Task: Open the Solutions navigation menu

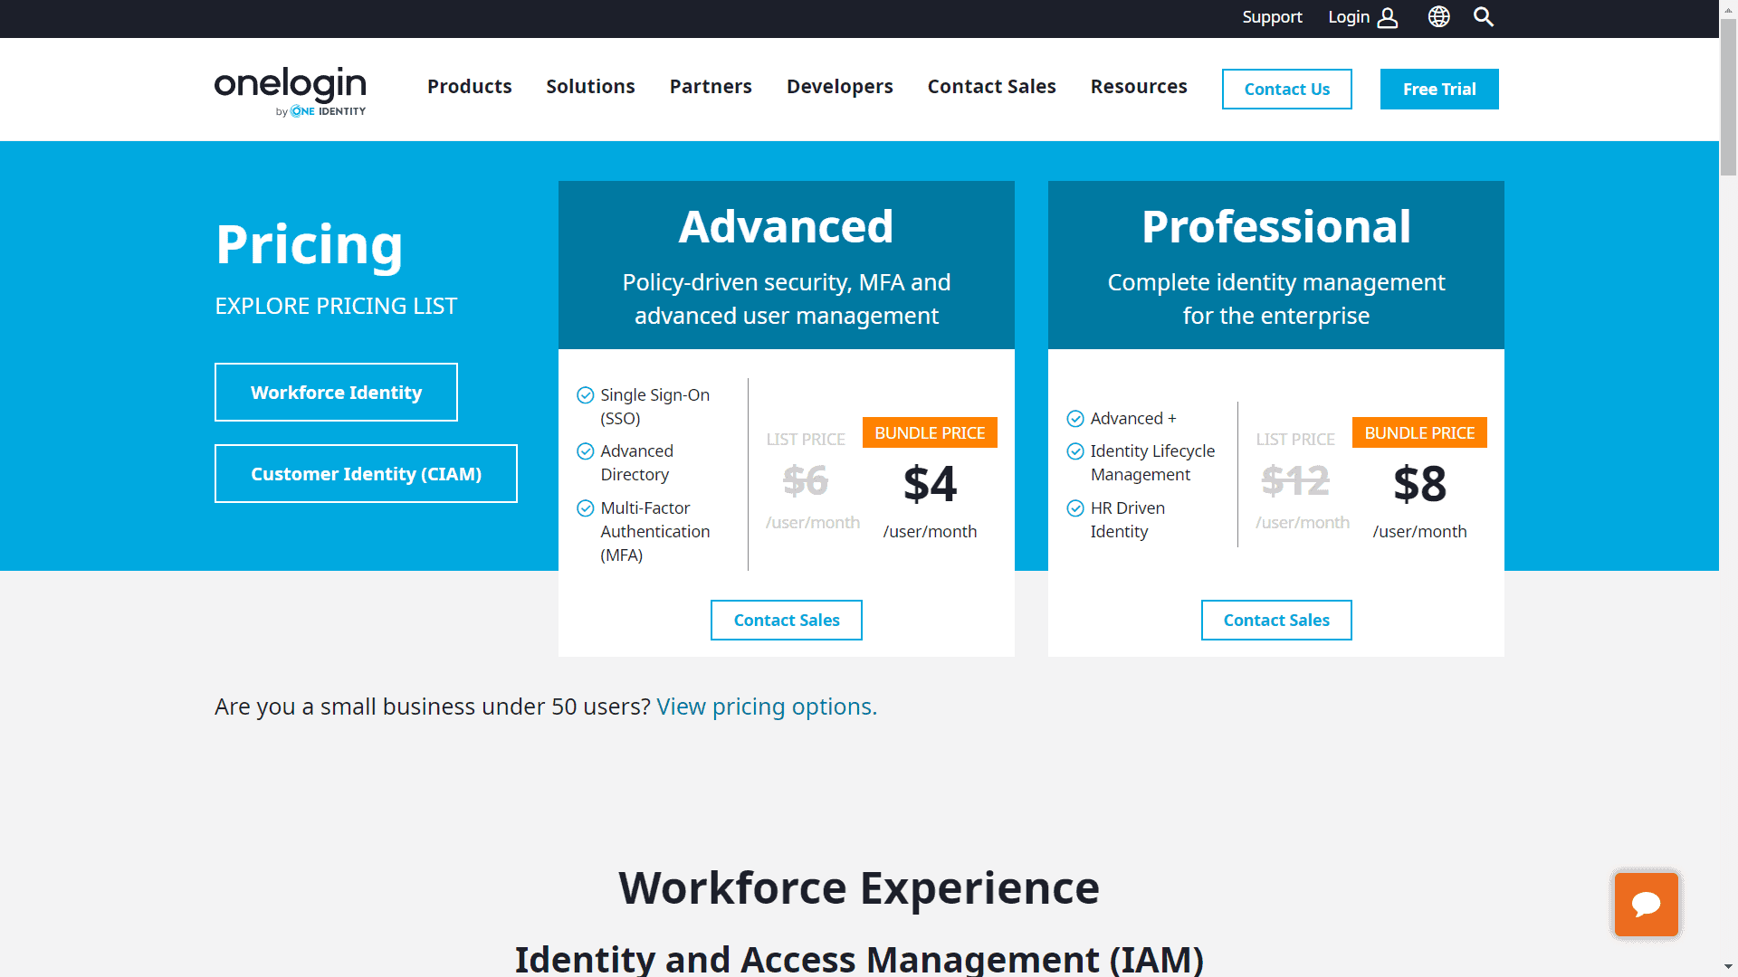Action: pos(590,86)
